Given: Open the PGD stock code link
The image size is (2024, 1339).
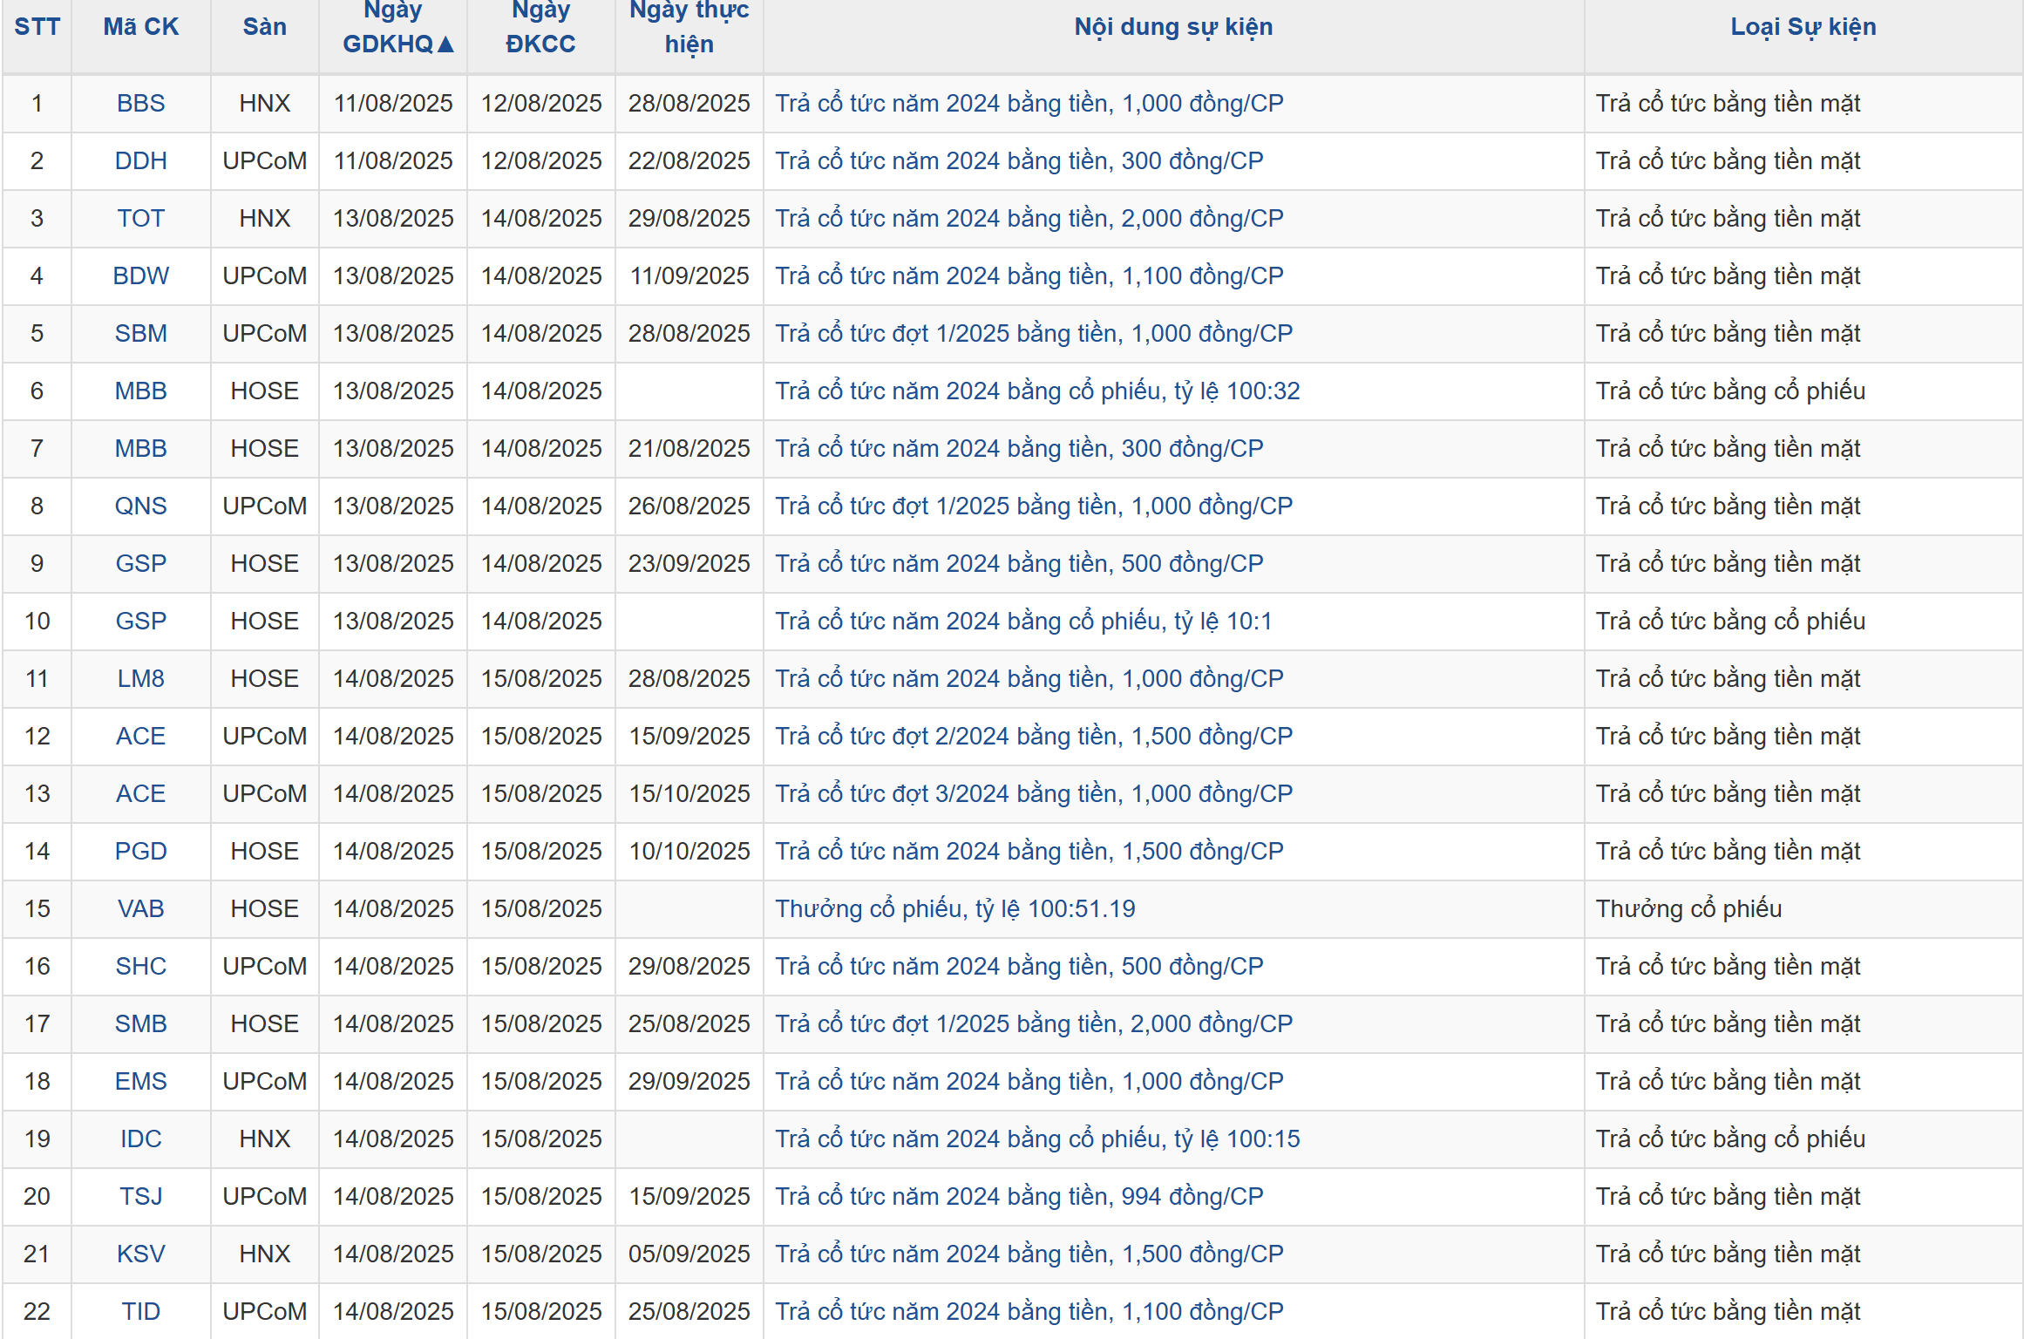Looking at the screenshot, I should [x=140, y=852].
